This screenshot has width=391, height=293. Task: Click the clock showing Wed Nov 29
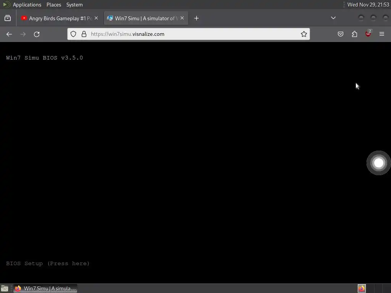coord(368,5)
